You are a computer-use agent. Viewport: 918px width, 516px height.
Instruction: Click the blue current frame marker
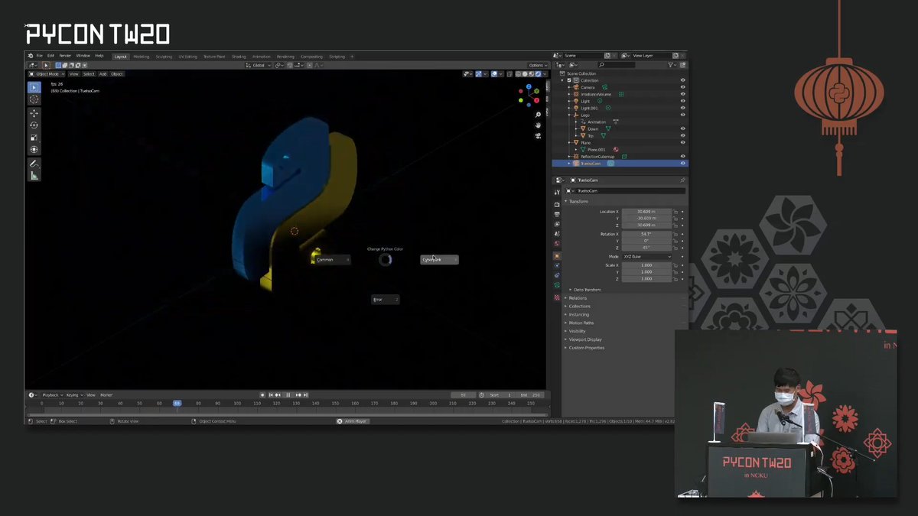point(177,403)
